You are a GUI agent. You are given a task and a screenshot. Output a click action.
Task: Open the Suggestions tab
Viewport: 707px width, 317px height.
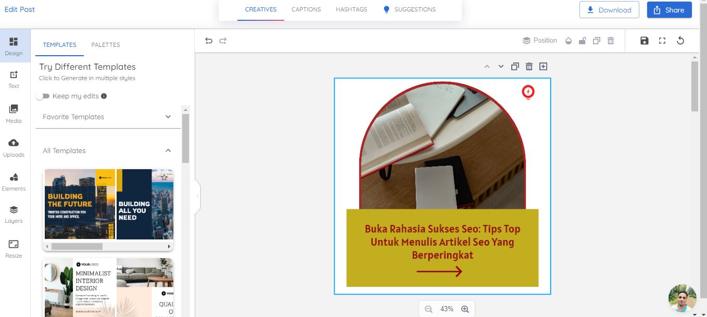click(410, 10)
